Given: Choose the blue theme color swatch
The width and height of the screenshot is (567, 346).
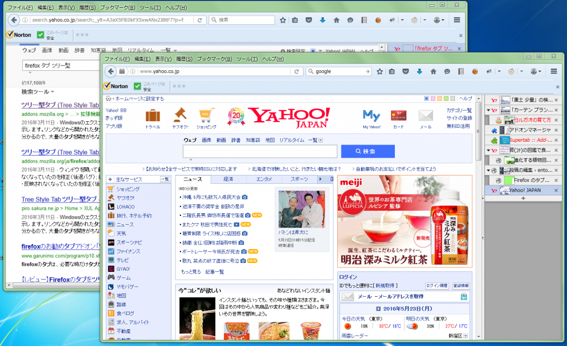Looking at the screenshot, I should 426,99.
